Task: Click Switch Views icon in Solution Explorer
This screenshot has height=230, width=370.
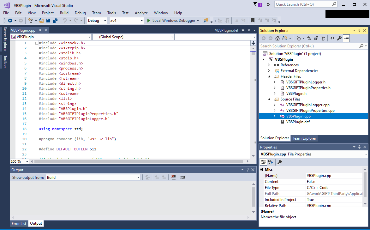Action: (285, 38)
